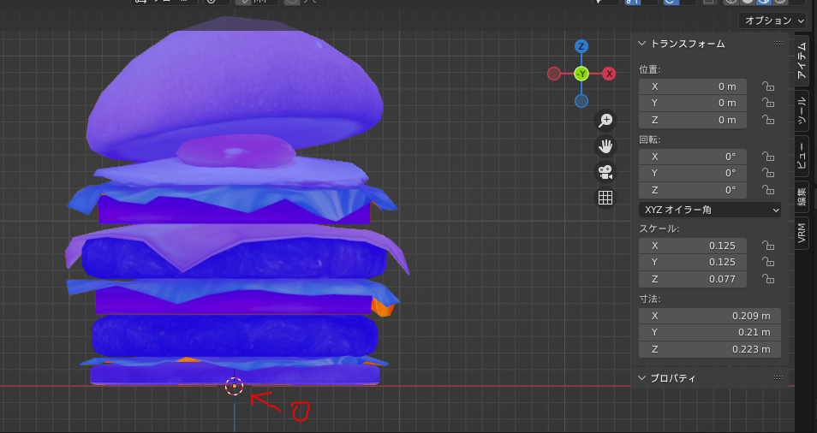The image size is (817, 433).
Task: Click the green -Y axis on the gizmo
Action: pos(581,74)
